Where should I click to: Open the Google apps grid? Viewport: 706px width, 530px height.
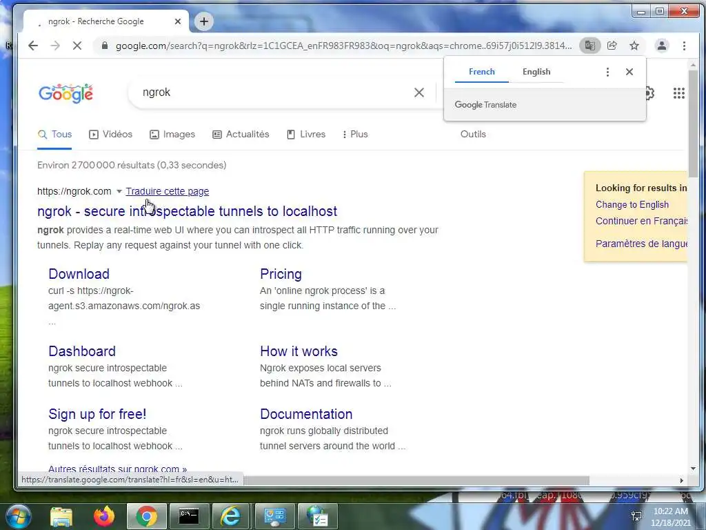click(679, 93)
